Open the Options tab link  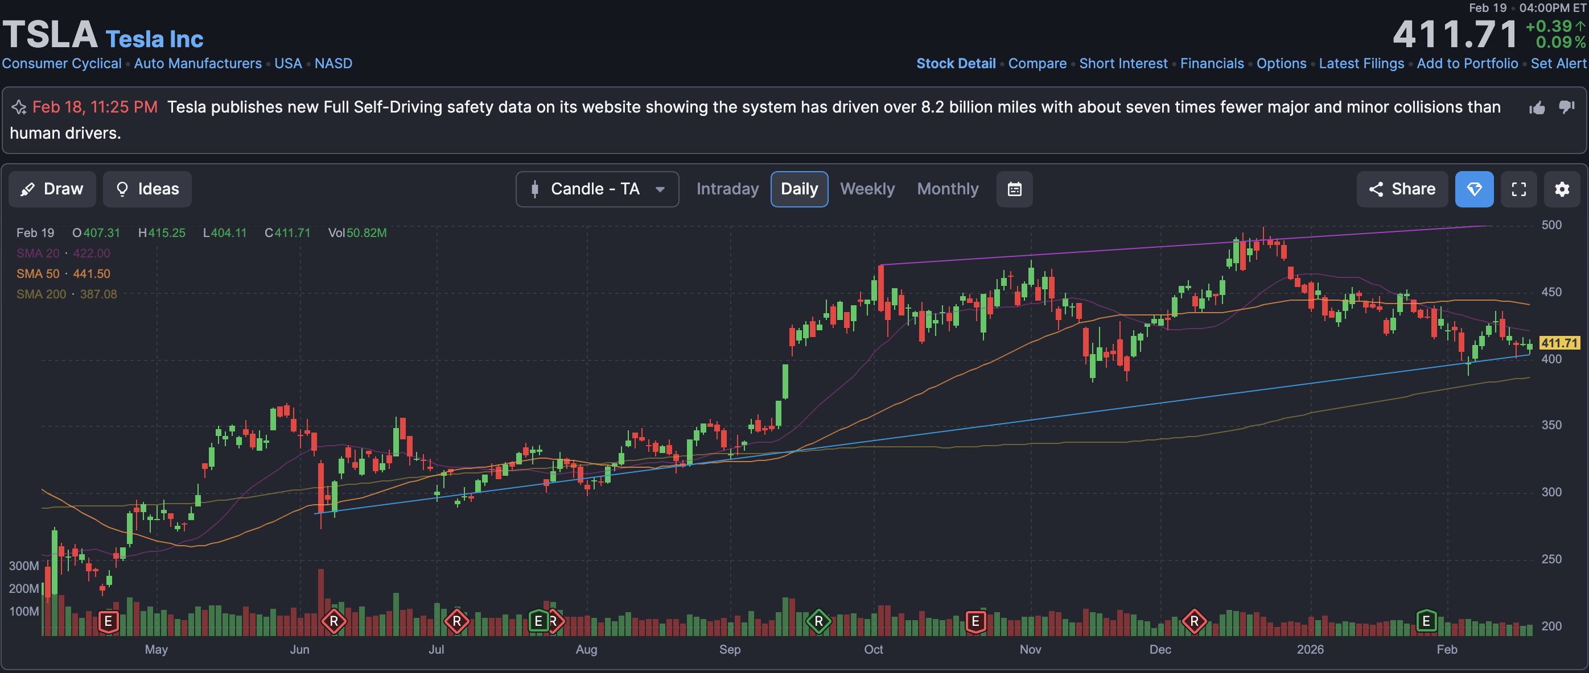[x=1281, y=64]
